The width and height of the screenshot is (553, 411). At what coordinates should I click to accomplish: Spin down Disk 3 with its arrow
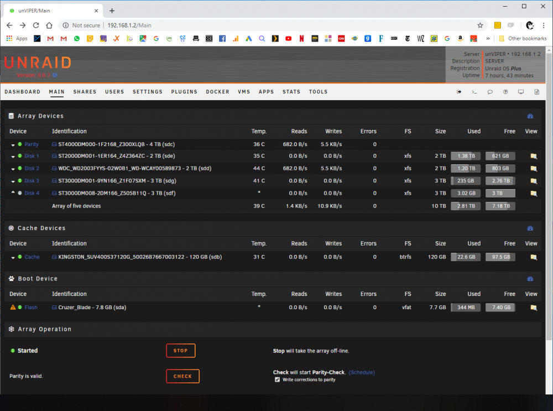pyautogui.click(x=13, y=181)
